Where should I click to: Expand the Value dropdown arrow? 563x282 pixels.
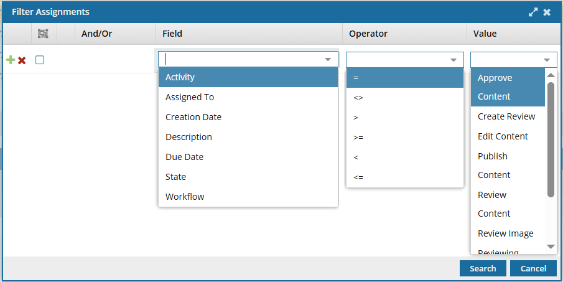(547, 60)
